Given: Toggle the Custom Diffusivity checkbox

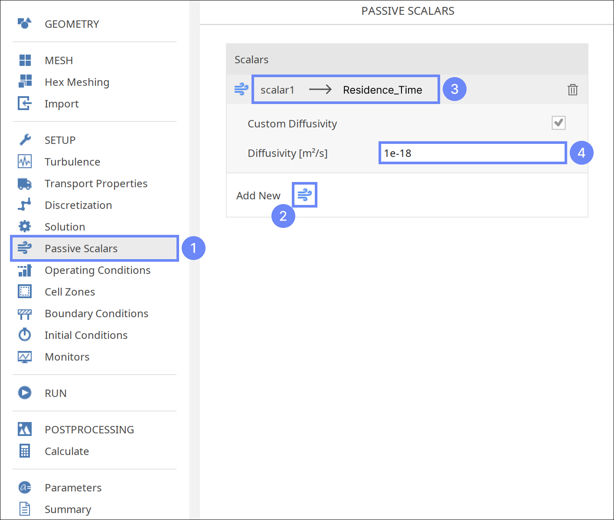Looking at the screenshot, I should click(558, 123).
